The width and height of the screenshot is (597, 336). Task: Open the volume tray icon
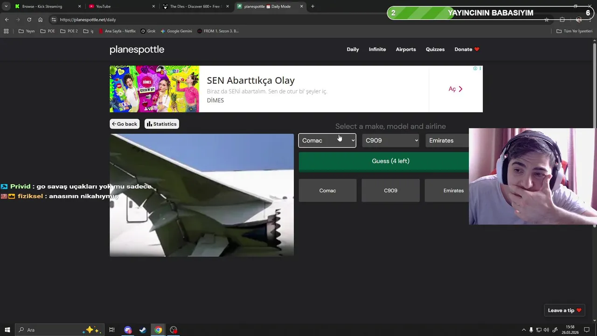[x=546, y=330]
